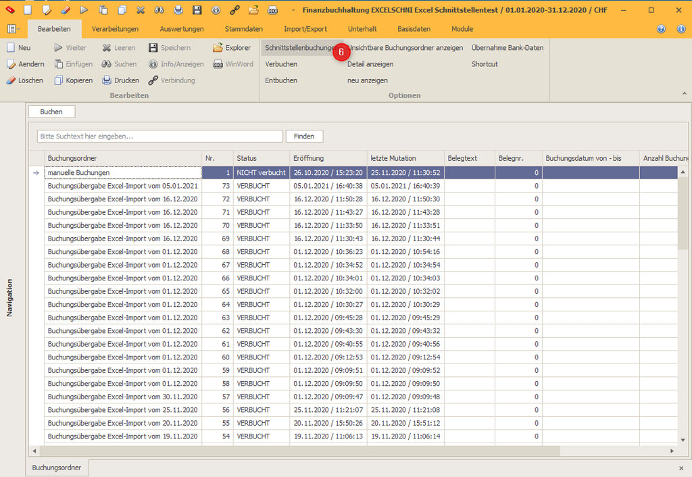Click the help question mark icon
Screen dimensions: 692x477
661,29
